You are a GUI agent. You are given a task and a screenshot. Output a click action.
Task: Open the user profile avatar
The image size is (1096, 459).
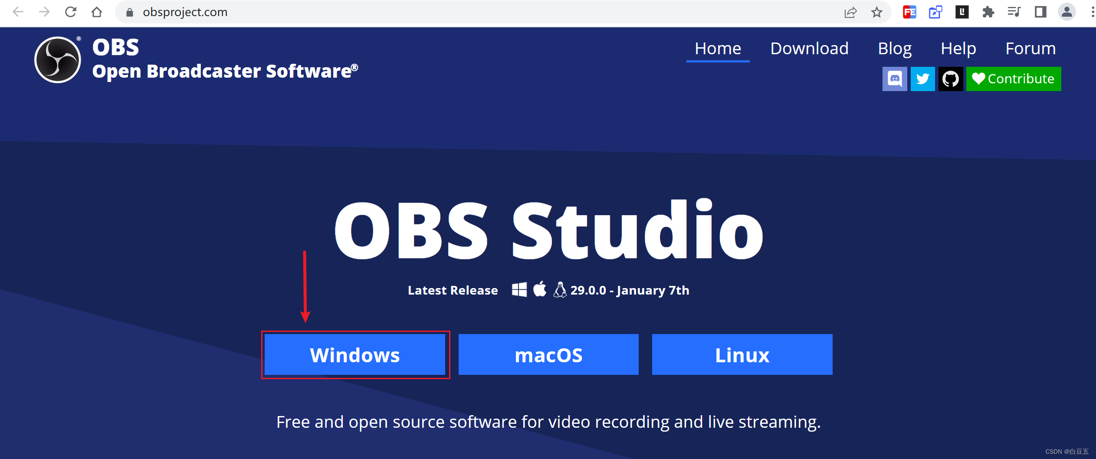click(x=1067, y=12)
